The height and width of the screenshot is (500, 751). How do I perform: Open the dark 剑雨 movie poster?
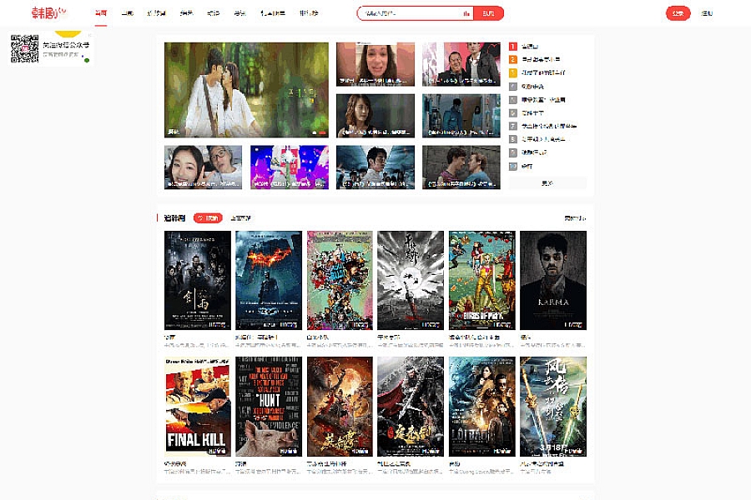(197, 280)
